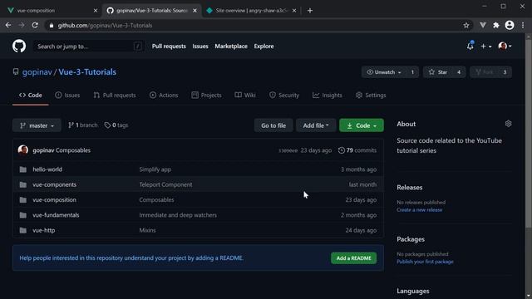
Task: View the 1 branch link
Action: click(x=83, y=125)
